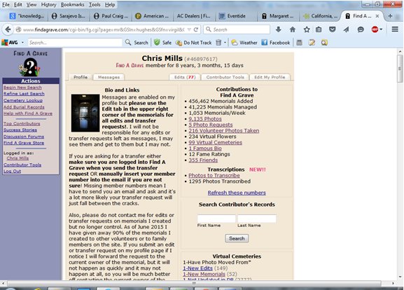Open the URL history dropdown arrow
This screenshot has width=404, height=290.
coord(189,29)
